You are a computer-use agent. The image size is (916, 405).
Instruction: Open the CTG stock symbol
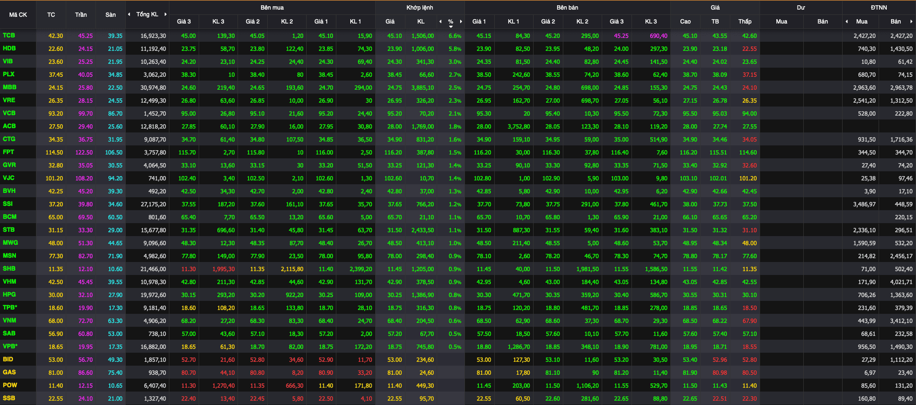(9, 139)
